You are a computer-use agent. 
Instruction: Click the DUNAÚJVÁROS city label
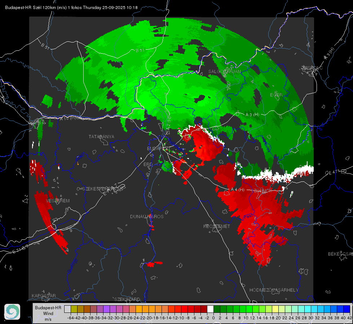tap(147, 216)
